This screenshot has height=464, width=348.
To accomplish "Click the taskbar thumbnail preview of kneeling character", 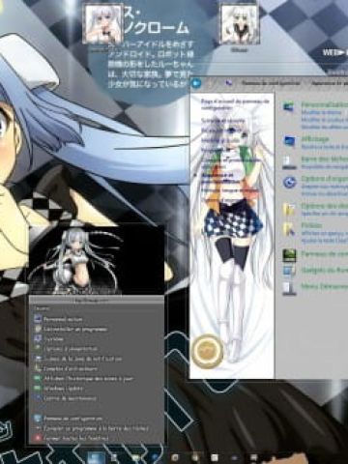I will pyautogui.click(x=96, y=259).
